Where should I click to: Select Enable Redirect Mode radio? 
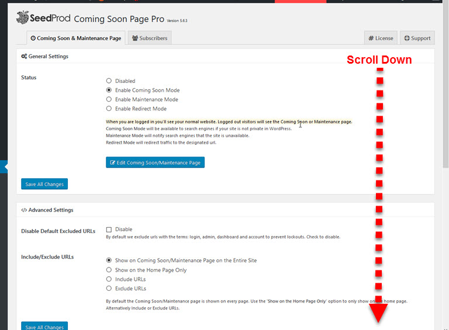pyautogui.click(x=109, y=109)
